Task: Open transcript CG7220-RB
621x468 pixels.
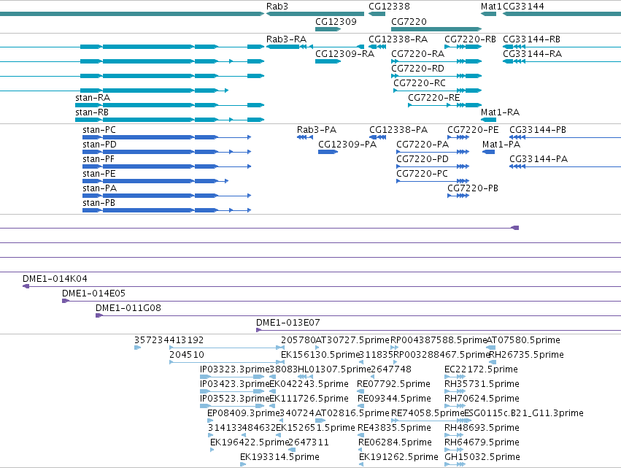Action: 470,39
